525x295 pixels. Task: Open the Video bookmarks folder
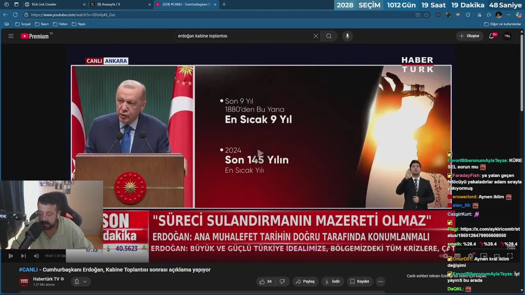click(60, 24)
